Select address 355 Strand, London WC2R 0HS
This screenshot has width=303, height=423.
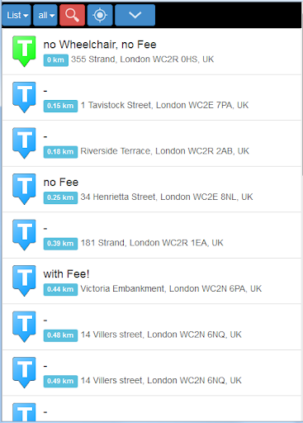142,59
